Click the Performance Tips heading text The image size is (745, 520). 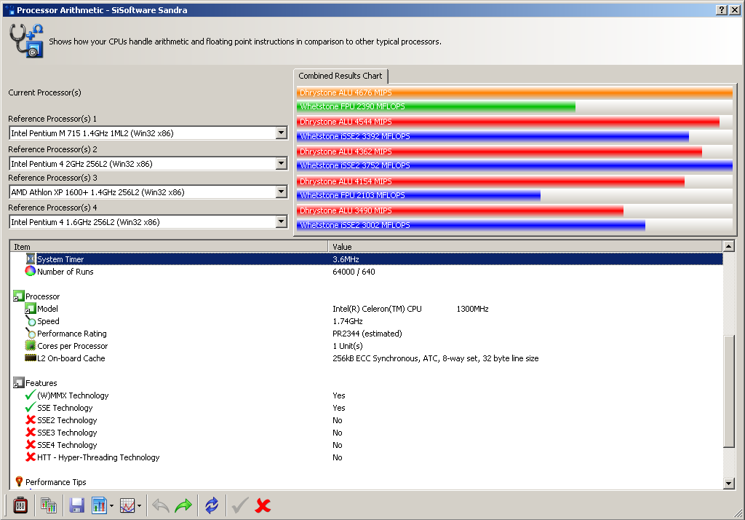coord(55,482)
